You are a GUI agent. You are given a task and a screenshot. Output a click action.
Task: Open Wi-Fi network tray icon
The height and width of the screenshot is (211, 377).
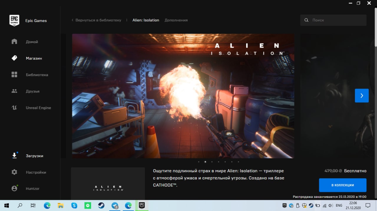tap(324, 205)
